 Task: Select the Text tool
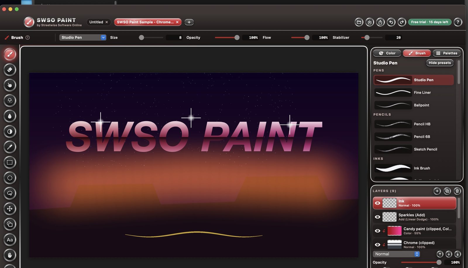(x=10, y=240)
